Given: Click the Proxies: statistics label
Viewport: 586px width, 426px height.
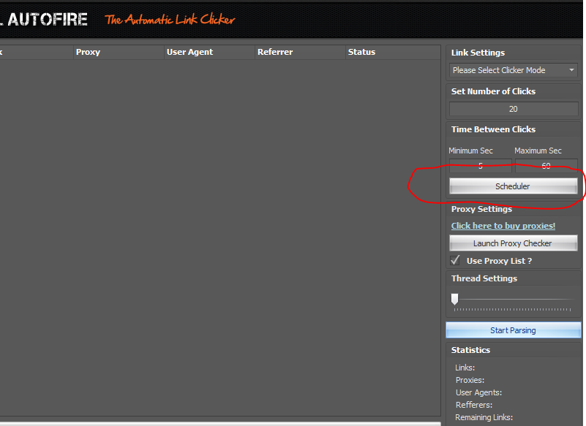Looking at the screenshot, I should point(470,380).
